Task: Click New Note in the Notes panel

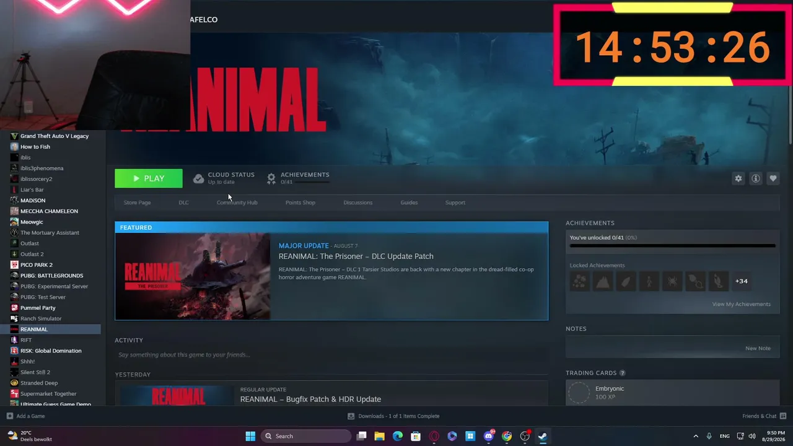Action: (x=758, y=348)
